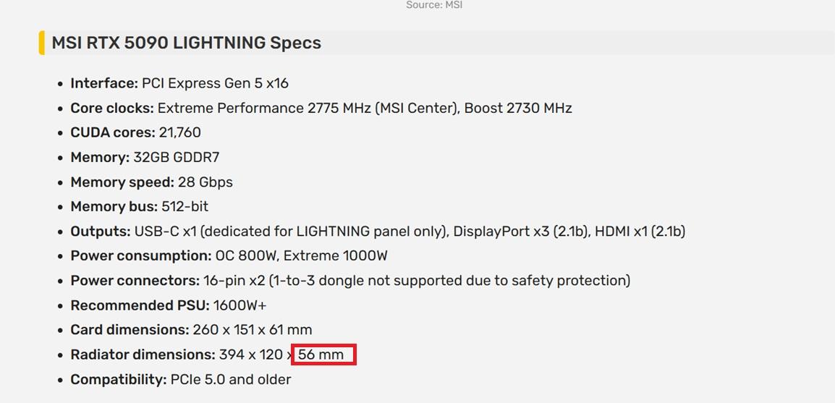Click the "Radiator dimensions:" bold label
Viewport: 835px width, 403px height.
coord(143,355)
